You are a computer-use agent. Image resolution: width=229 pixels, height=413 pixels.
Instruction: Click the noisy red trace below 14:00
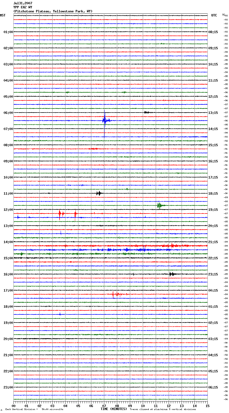tap(110, 246)
